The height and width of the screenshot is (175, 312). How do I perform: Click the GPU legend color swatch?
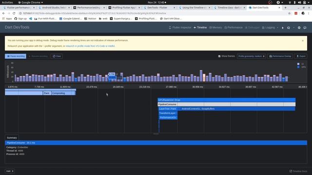[x=298, y=67]
